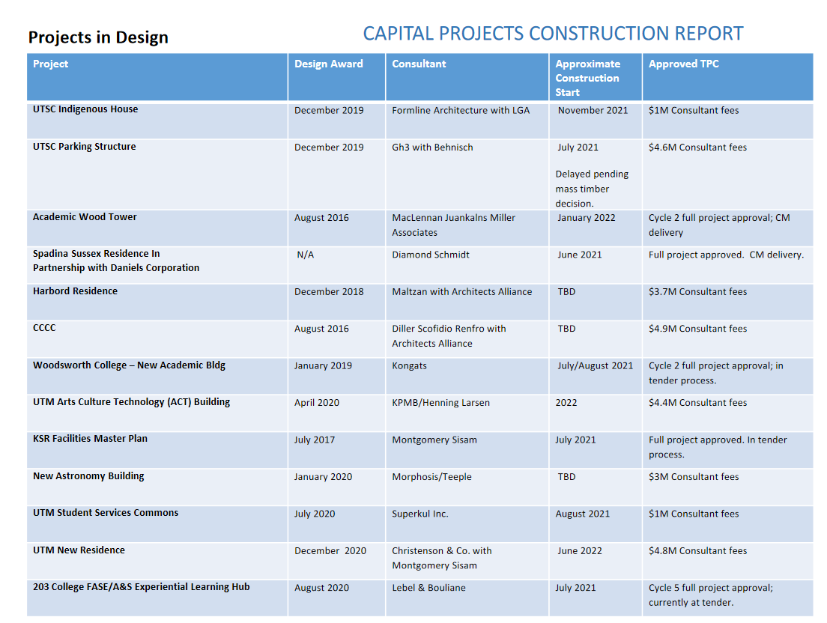Select the Projects in Design heading

click(x=98, y=37)
